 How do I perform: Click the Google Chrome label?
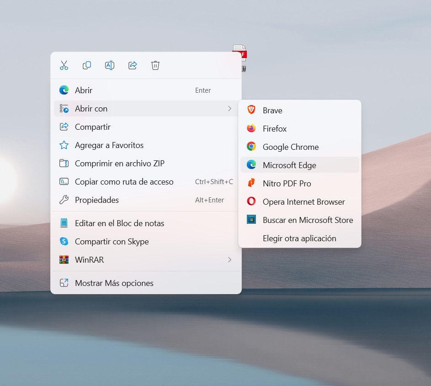point(291,147)
